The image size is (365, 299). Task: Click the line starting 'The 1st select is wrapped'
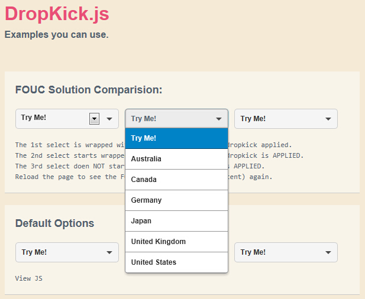click(x=153, y=145)
